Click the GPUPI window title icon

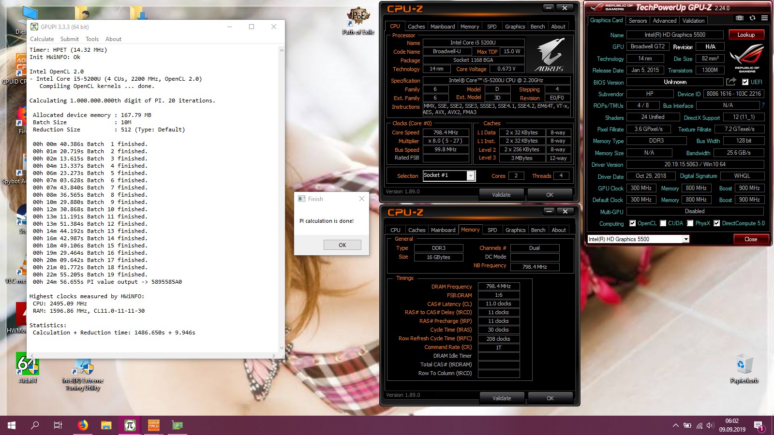[34, 27]
